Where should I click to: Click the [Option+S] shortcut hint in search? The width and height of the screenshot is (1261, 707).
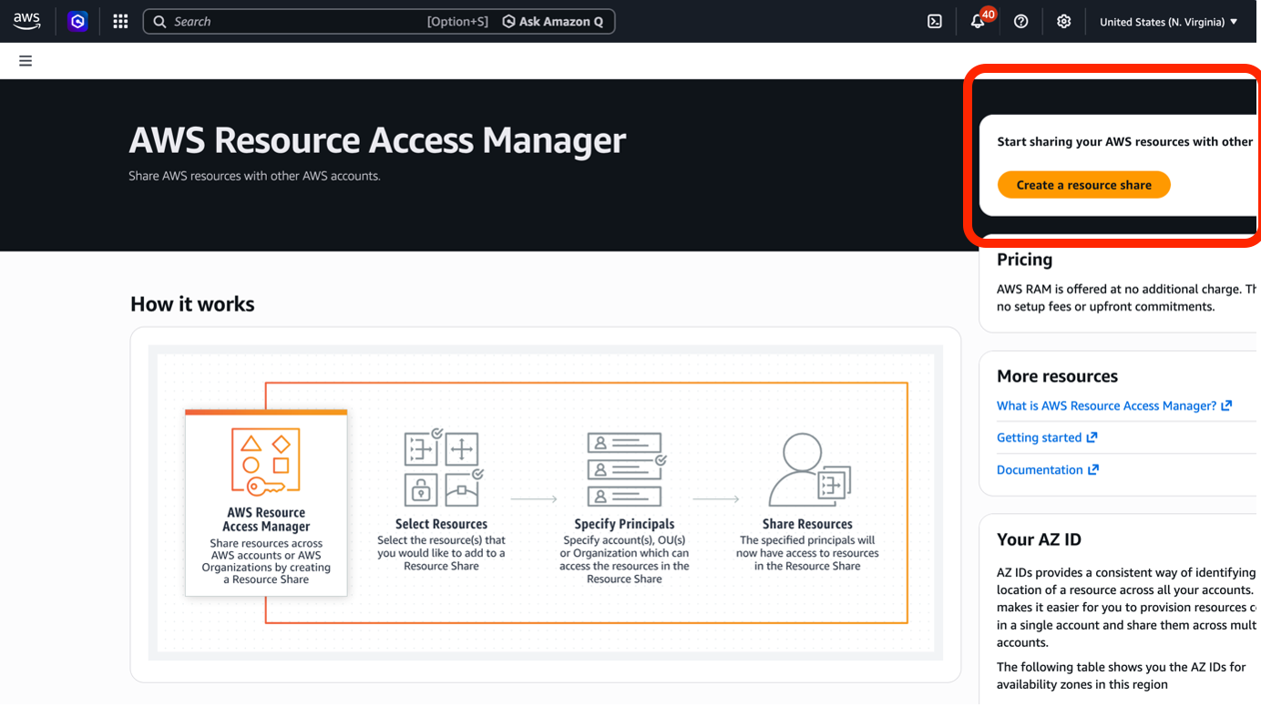pos(457,21)
